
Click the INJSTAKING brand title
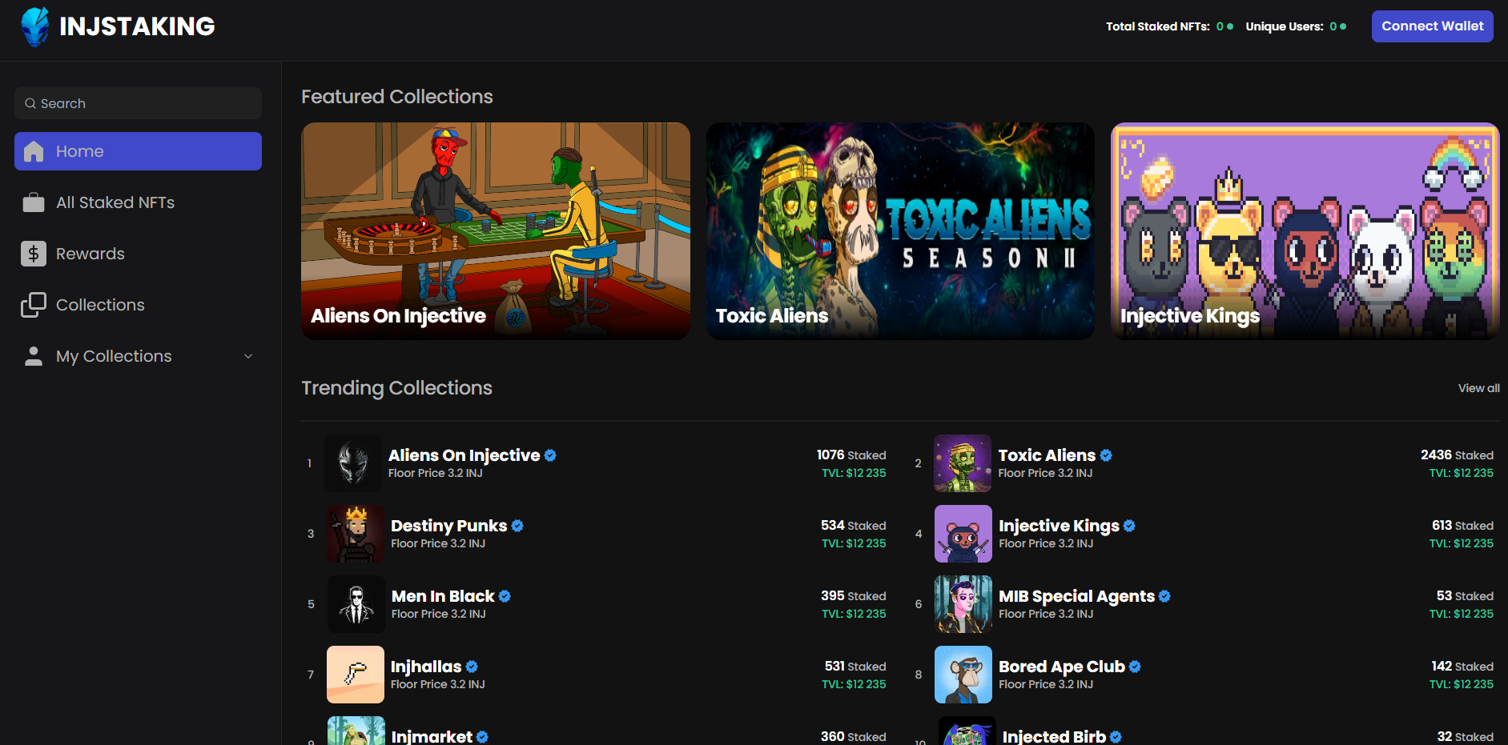[x=137, y=26]
